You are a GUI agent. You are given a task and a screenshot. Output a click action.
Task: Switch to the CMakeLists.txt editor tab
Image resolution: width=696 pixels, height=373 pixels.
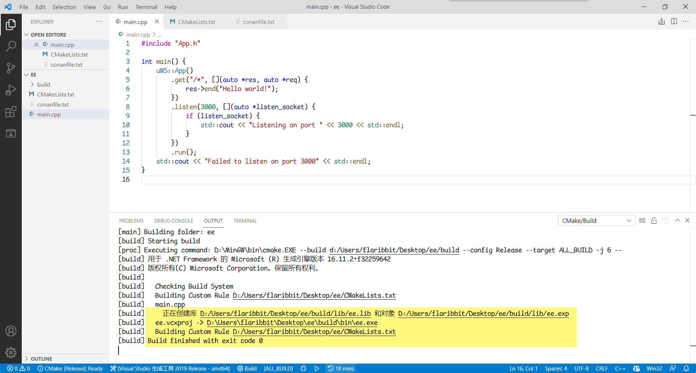coord(196,22)
